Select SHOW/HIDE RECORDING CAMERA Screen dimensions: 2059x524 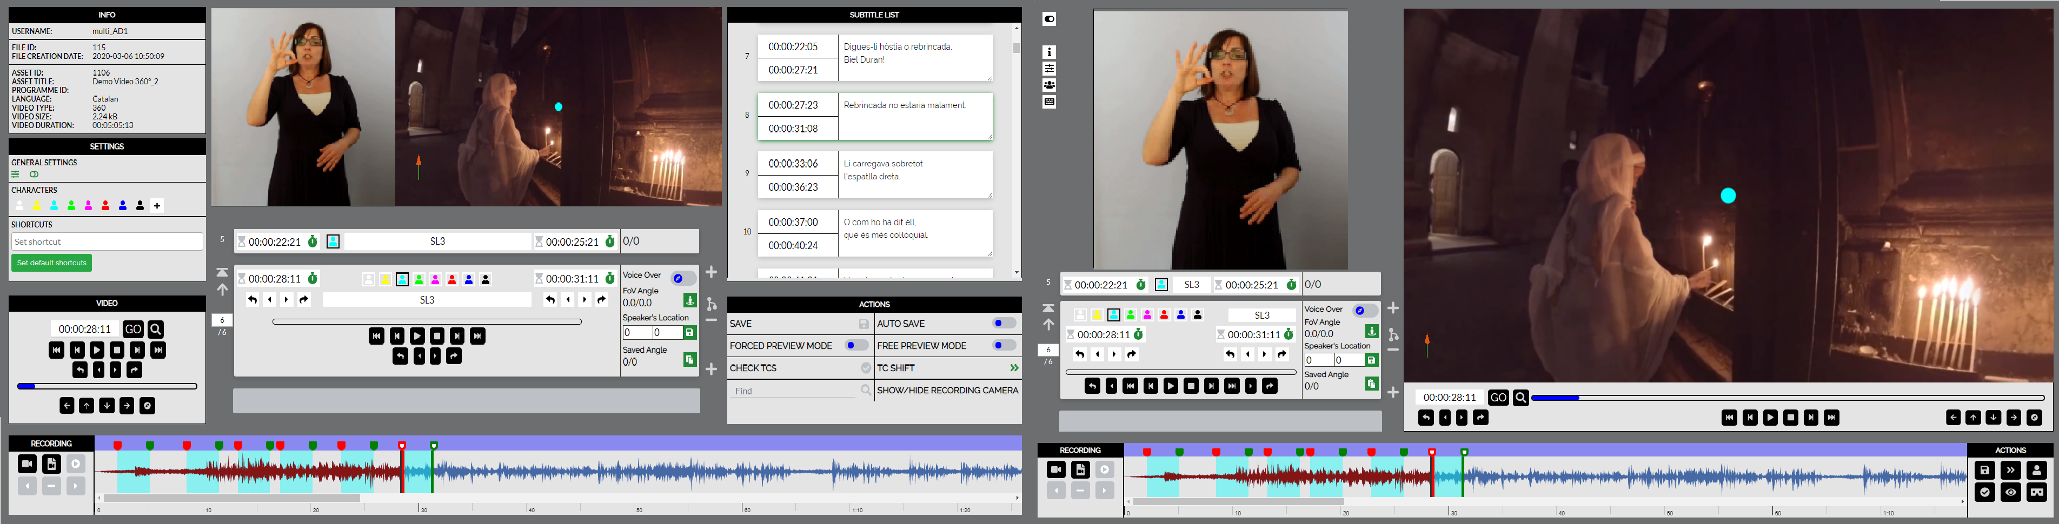947,391
